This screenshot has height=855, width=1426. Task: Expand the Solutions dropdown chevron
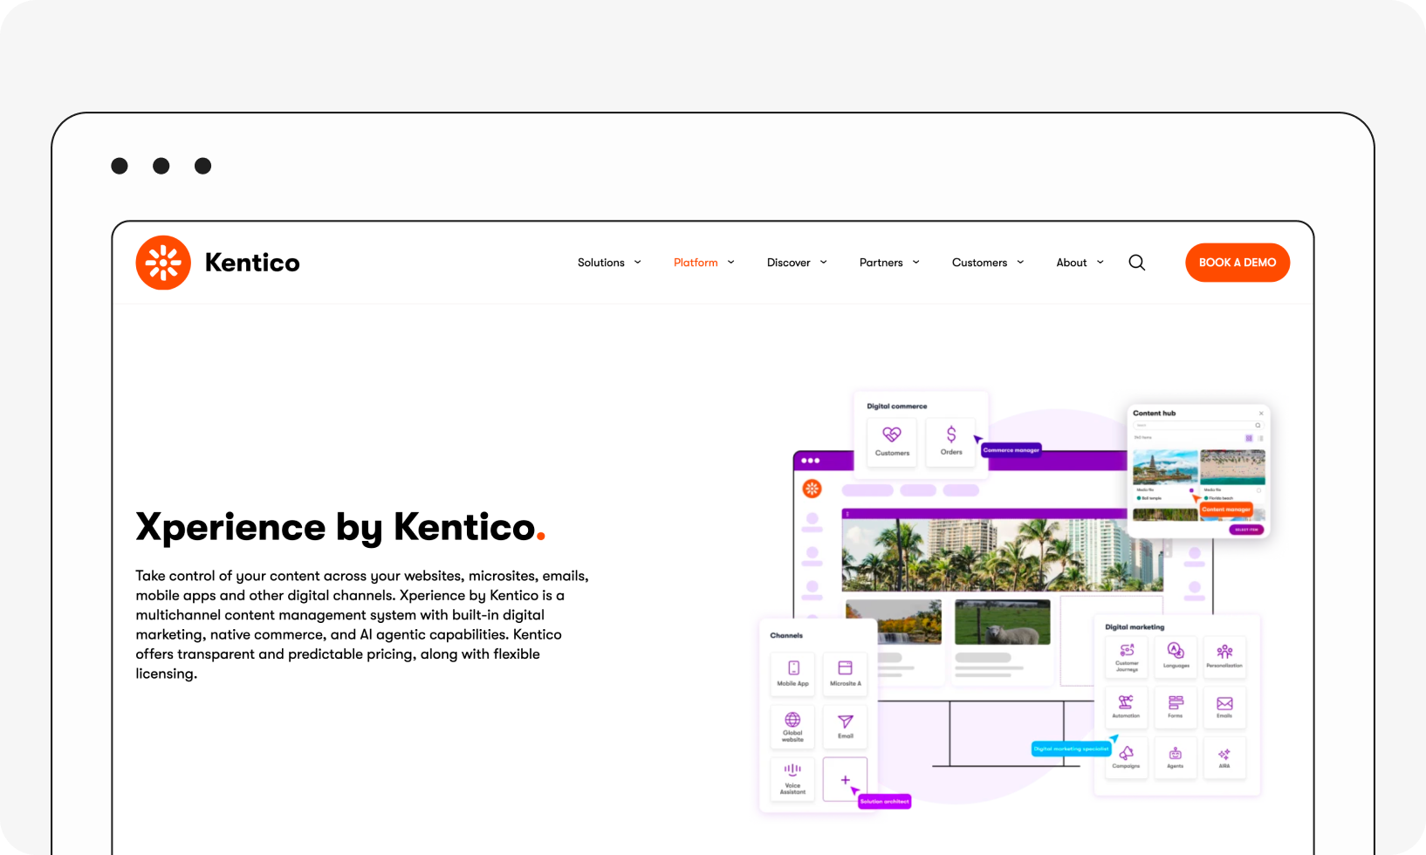637,263
